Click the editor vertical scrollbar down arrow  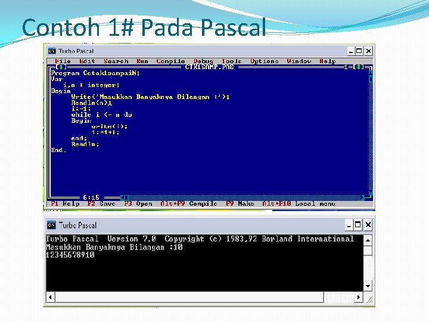[x=371, y=192]
